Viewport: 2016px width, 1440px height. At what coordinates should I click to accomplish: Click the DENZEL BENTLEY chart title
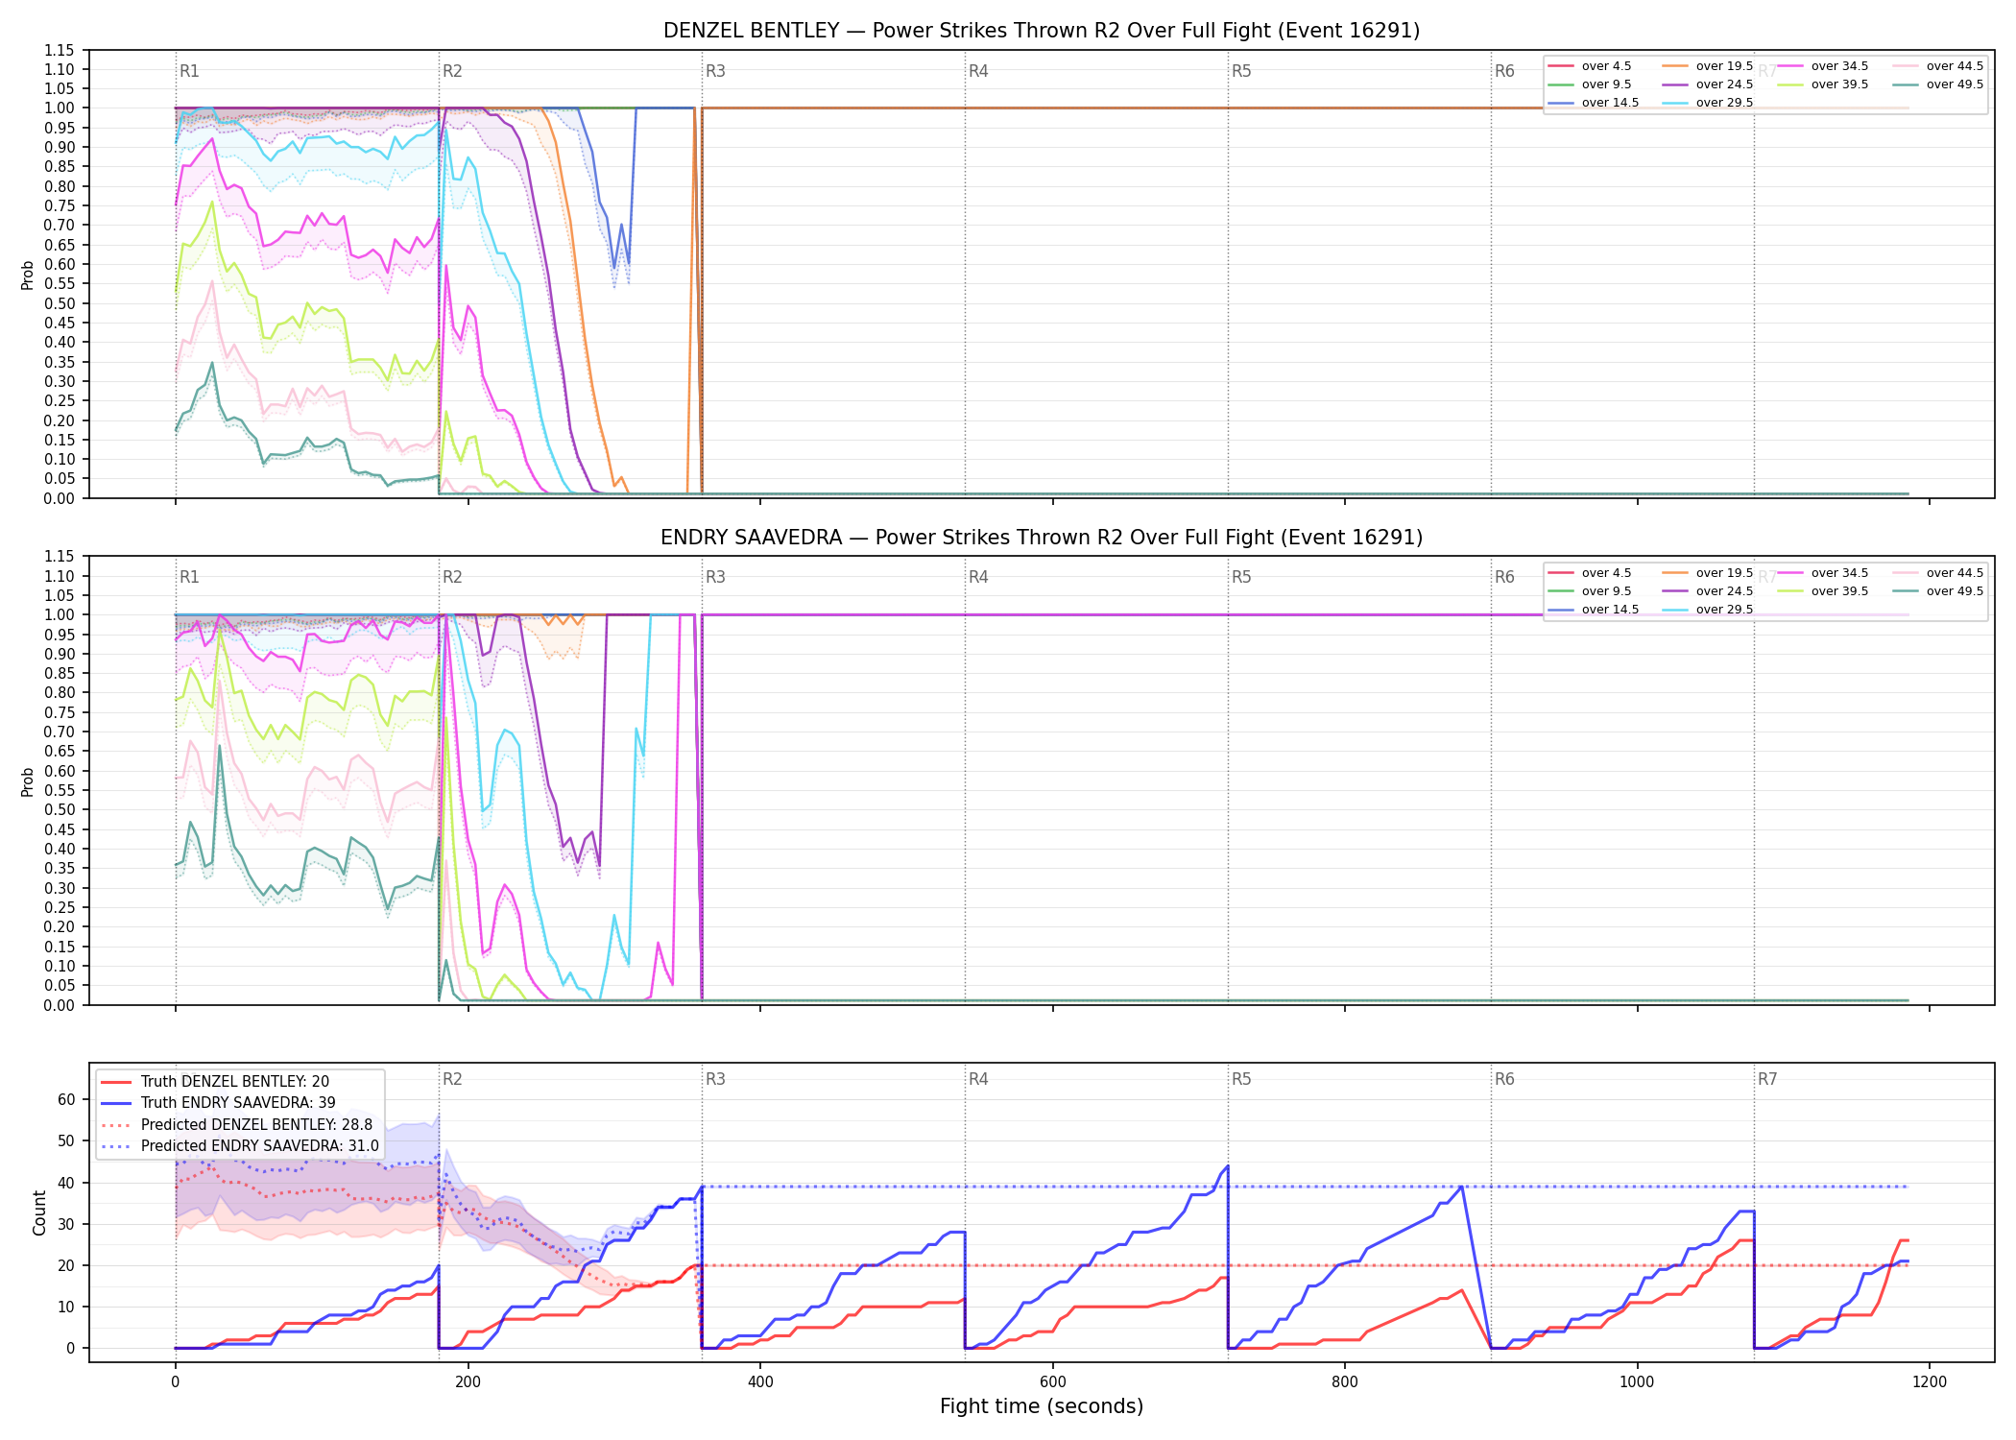[x=1042, y=31]
